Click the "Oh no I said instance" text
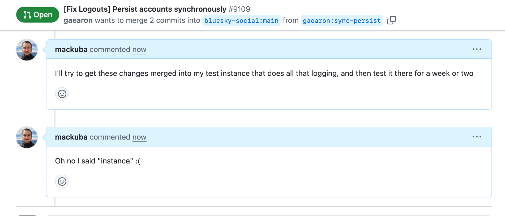This screenshot has width=505, height=216. [97, 161]
